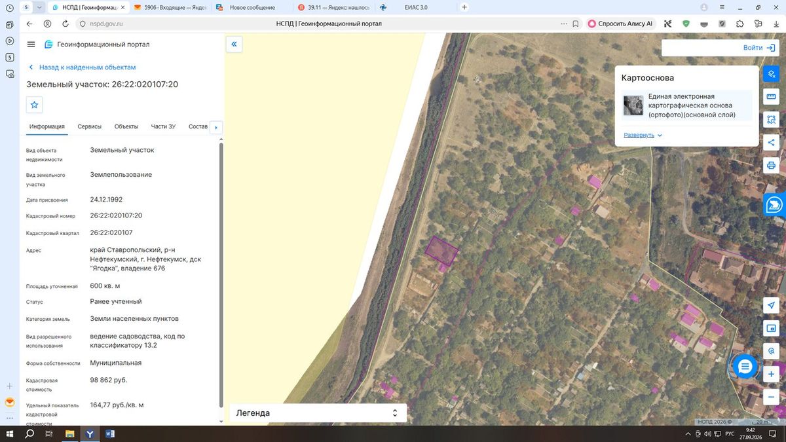The height and width of the screenshot is (442, 786).
Task: Switch to the Сервисы tab
Action: pyautogui.click(x=89, y=127)
